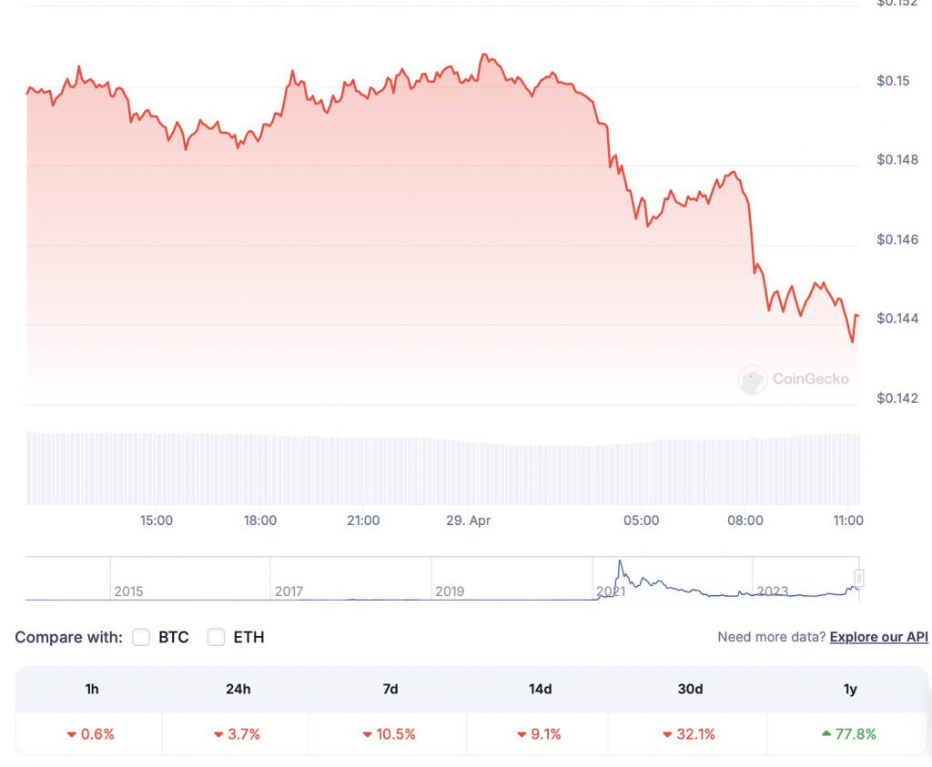The height and width of the screenshot is (767, 932).
Task: Enable the ETH comparison checkbox
Action: pos(216,638)
